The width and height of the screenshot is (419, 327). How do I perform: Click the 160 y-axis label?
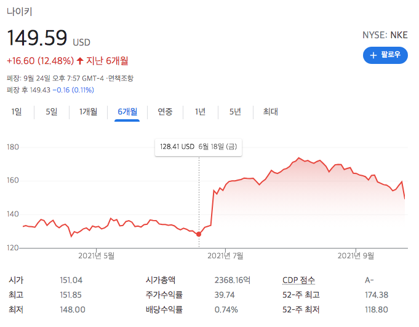(13, 181)
